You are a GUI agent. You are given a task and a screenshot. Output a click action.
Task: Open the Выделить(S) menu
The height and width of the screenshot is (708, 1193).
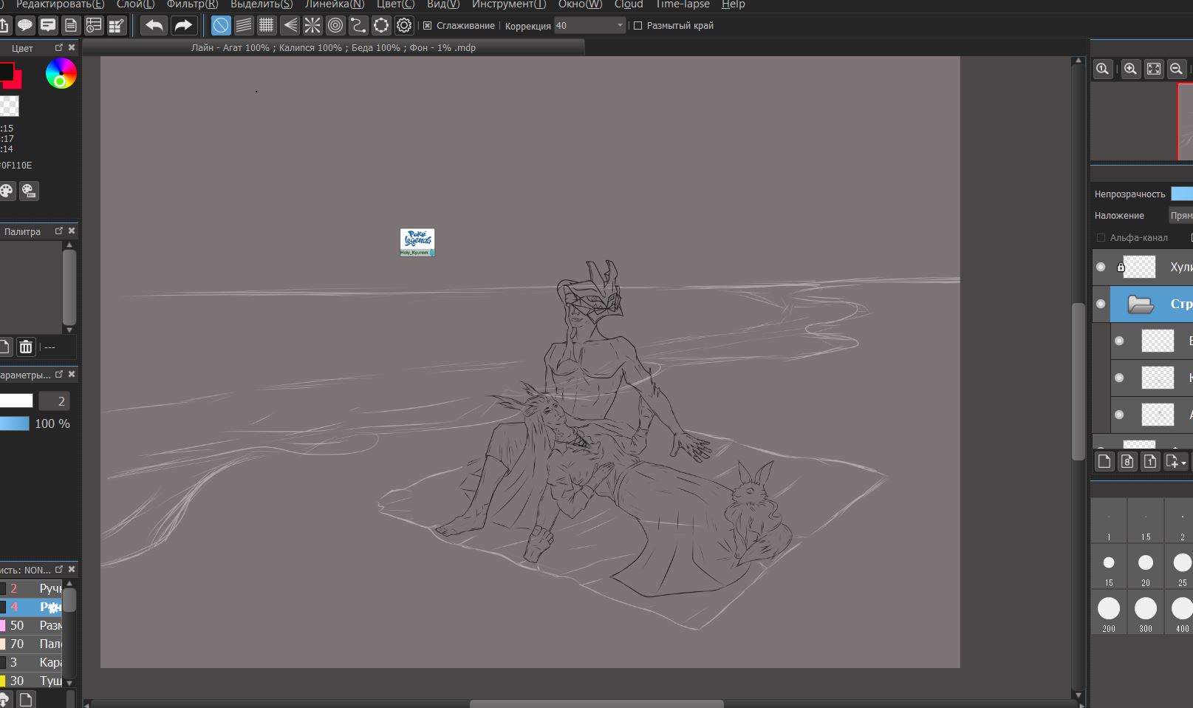click(261, 4)
